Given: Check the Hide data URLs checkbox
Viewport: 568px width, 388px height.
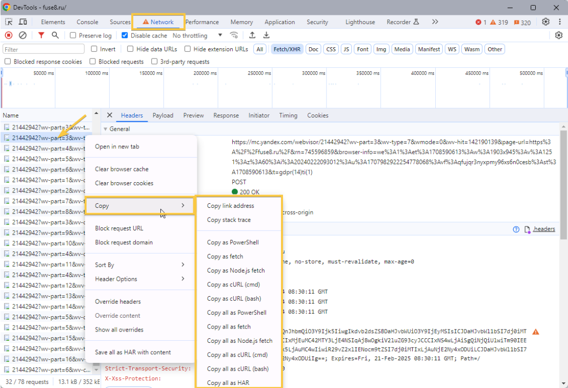Looking at the screenshot, I should pos(131,49).
